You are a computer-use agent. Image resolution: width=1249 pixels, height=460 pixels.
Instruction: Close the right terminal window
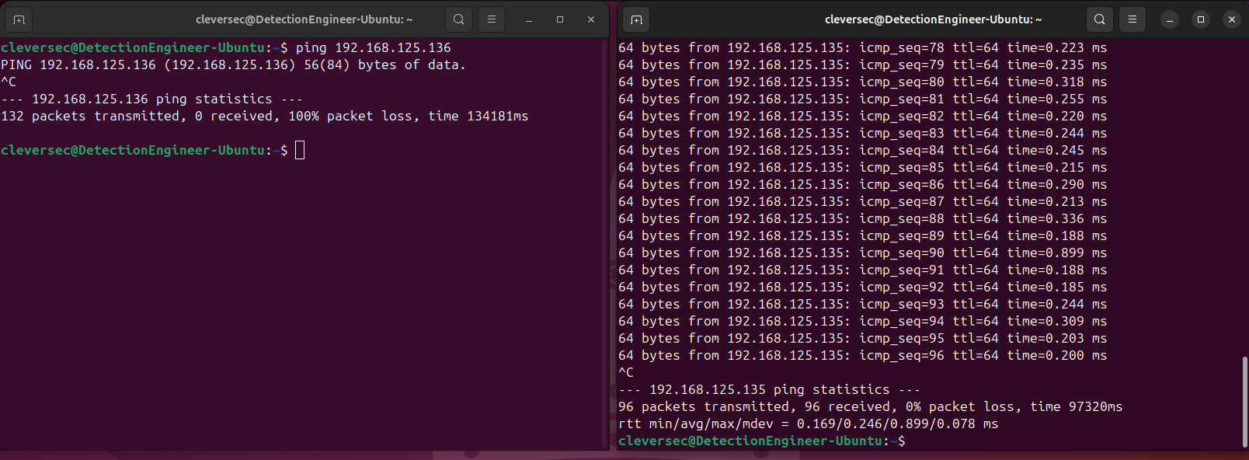pos(1232,19)
